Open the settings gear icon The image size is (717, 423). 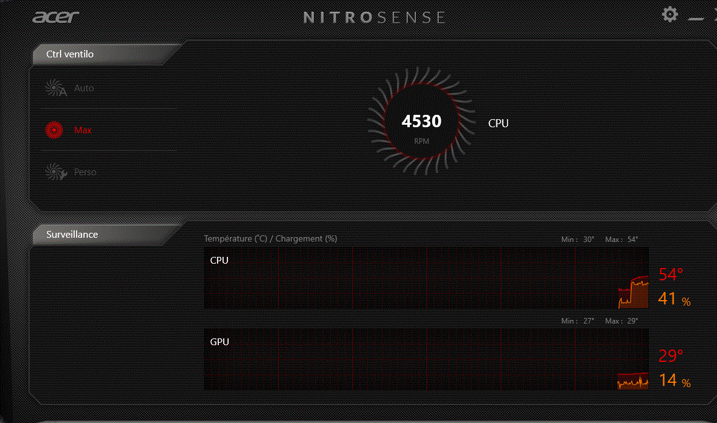(670, 14)
